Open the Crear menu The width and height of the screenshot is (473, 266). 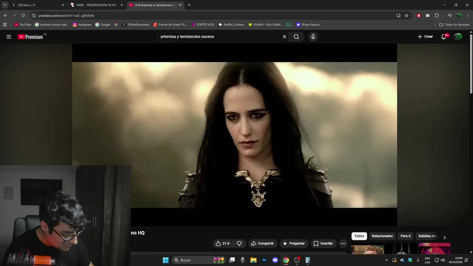click(425, 37)
